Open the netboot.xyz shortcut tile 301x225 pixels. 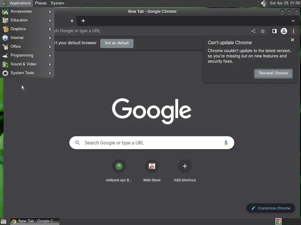point(119,171)
